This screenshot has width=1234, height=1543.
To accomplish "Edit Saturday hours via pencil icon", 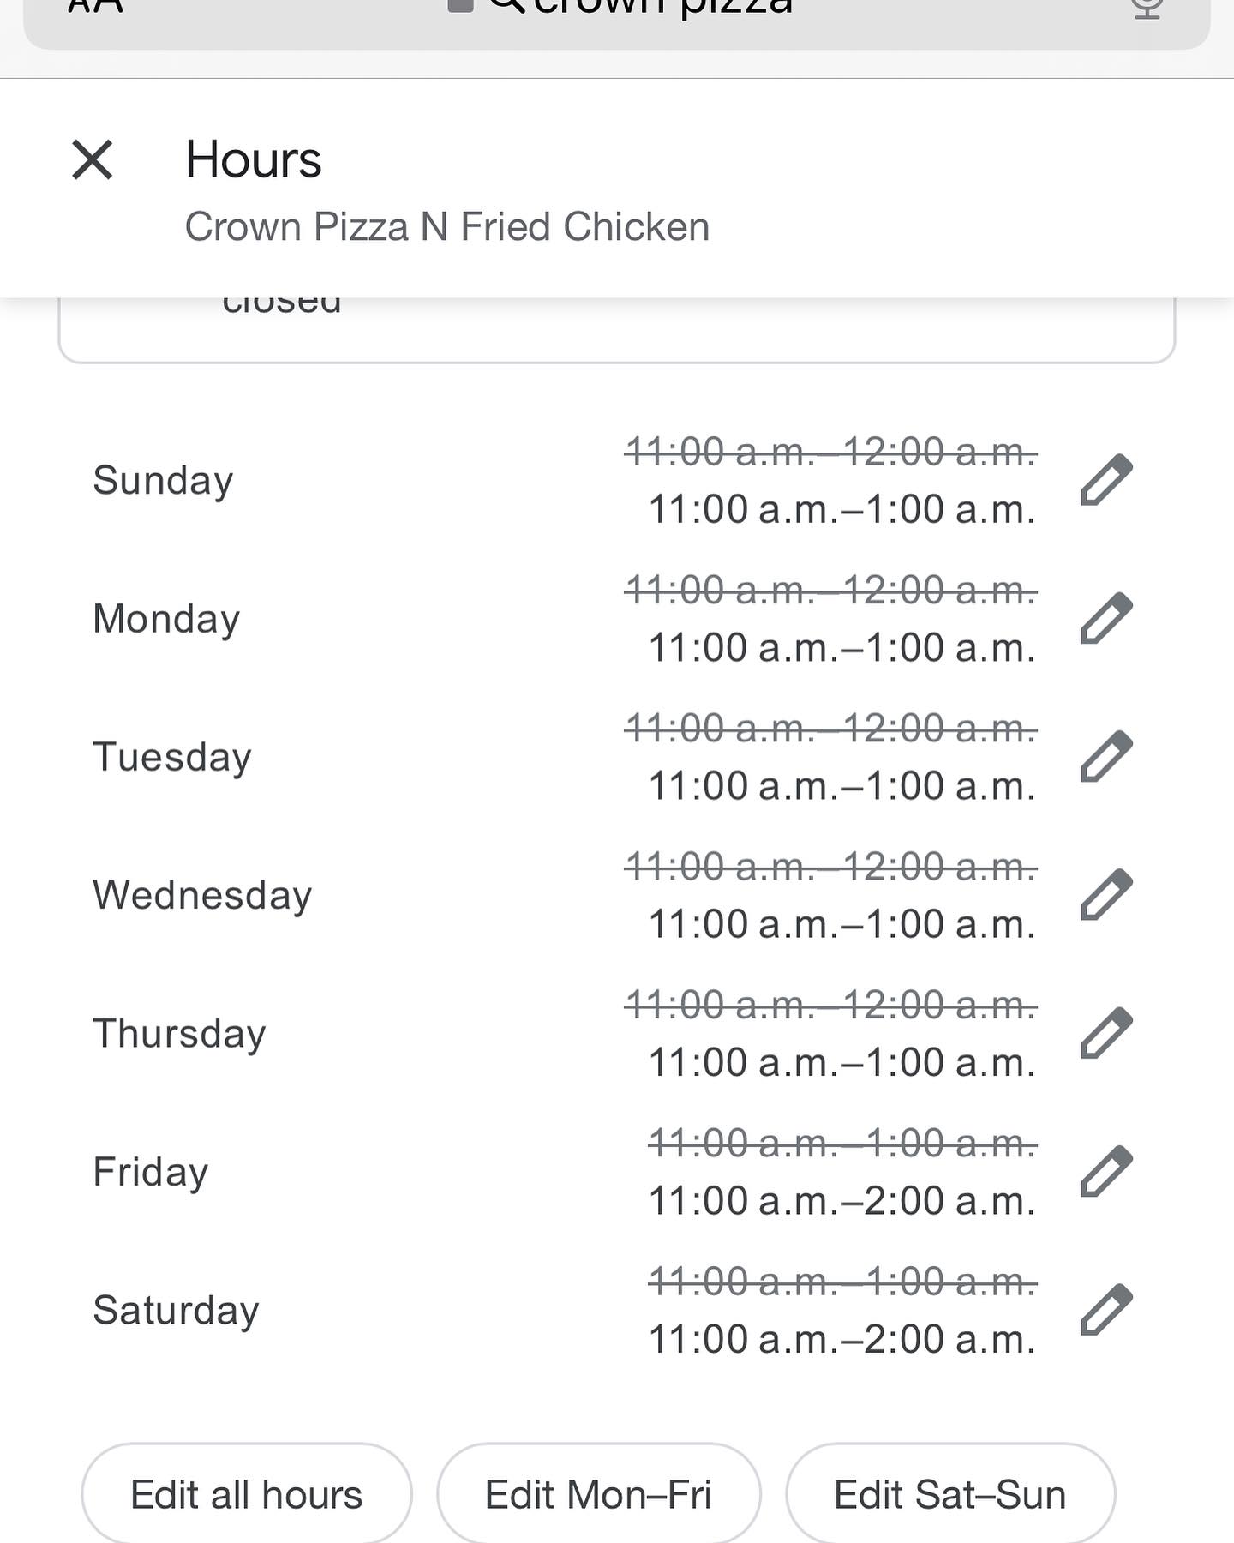I will coord(1106,1310).
